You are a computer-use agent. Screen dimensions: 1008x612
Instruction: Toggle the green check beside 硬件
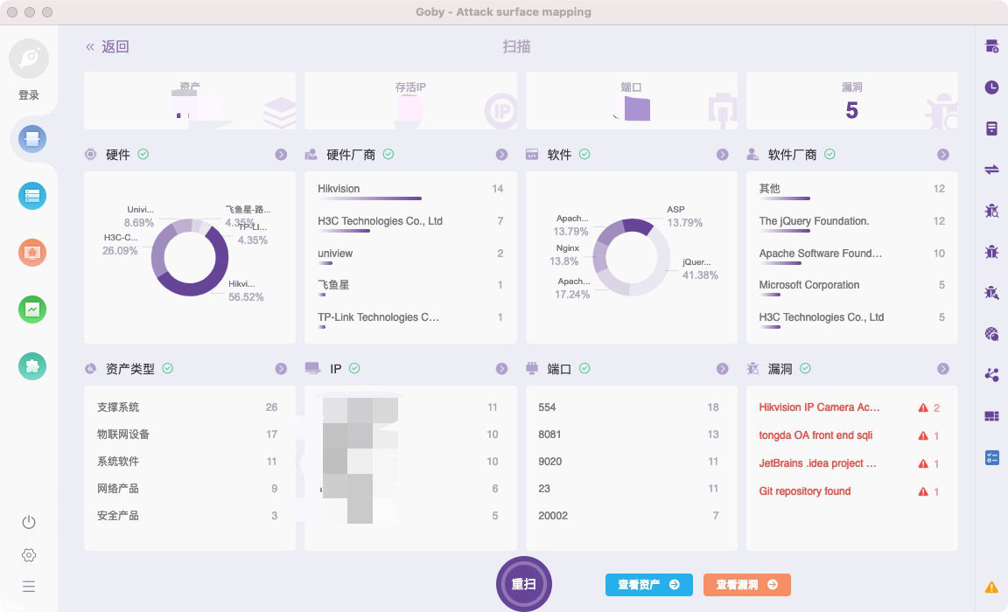click(143, 154)
